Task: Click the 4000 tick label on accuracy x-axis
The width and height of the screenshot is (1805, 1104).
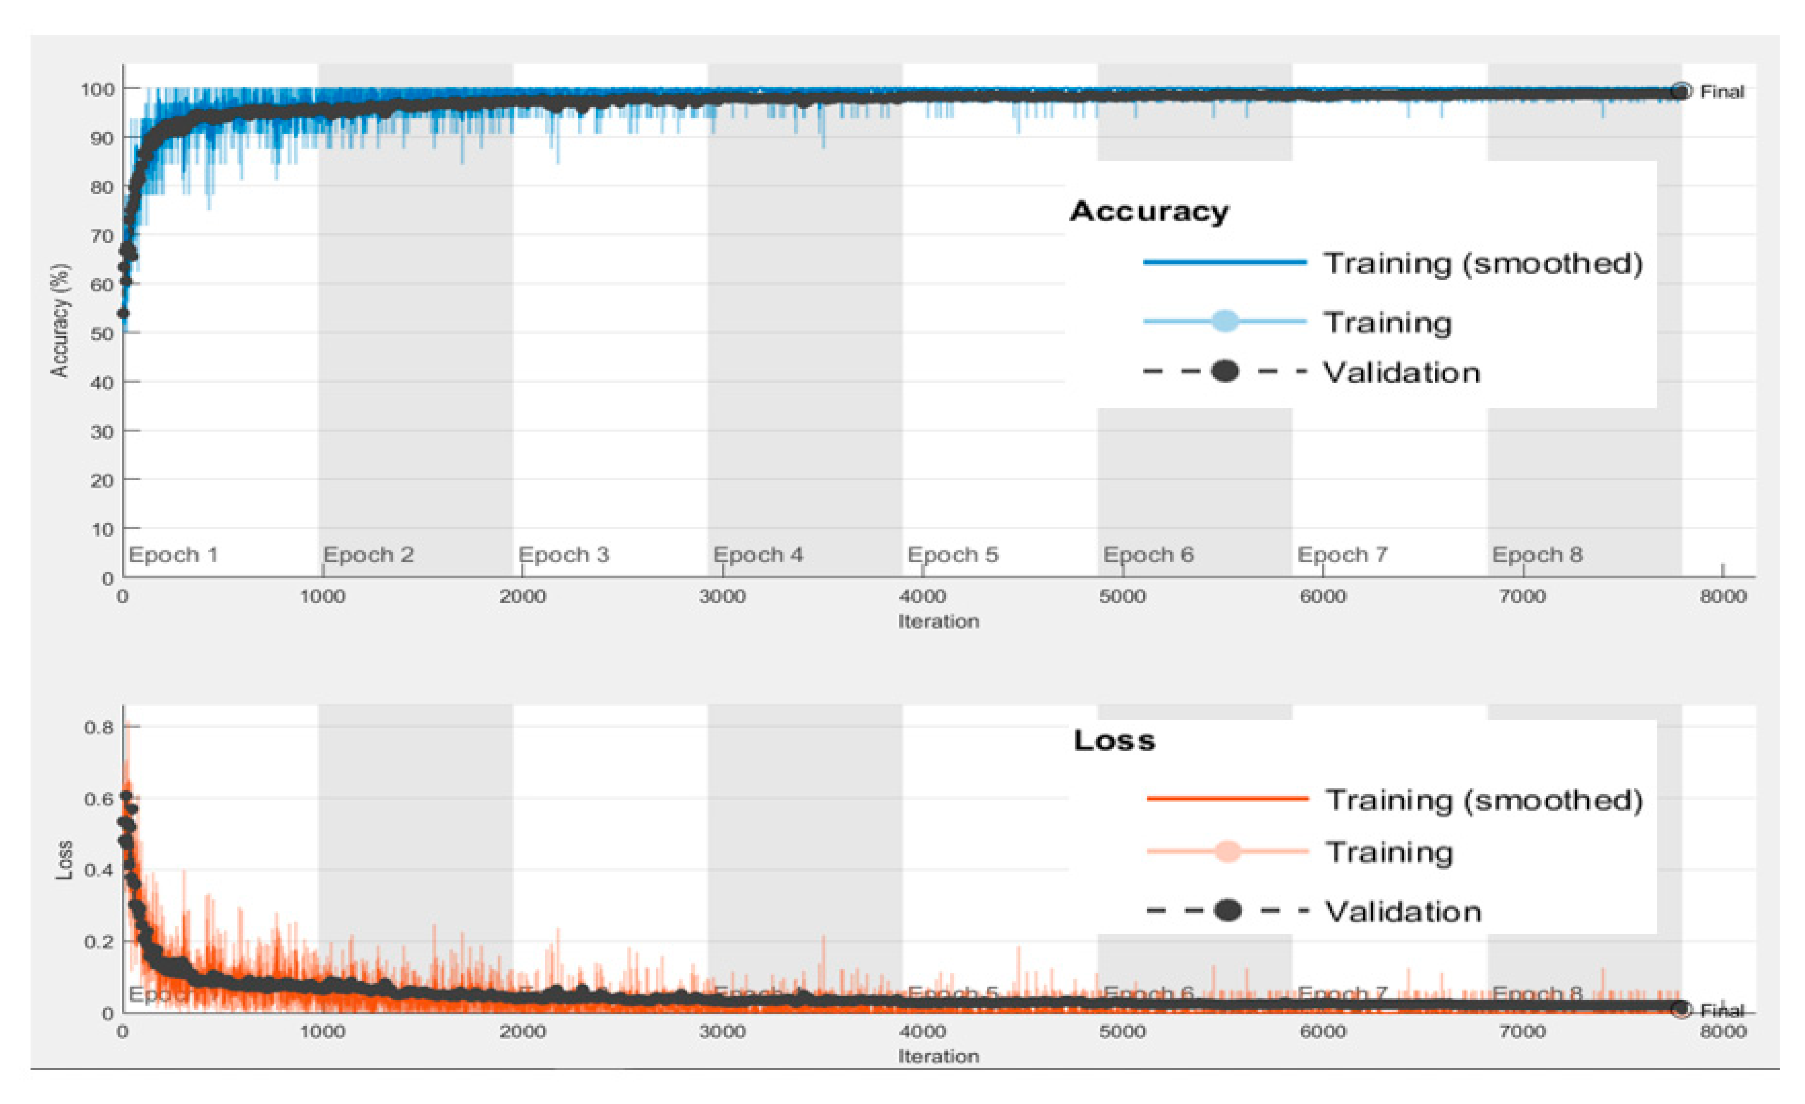Action: (922, 596)
